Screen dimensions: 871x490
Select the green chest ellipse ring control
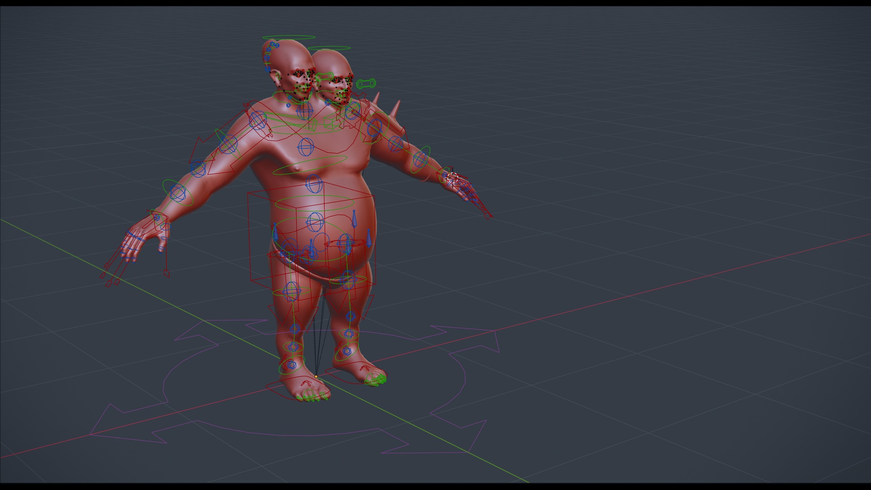(x=310, y=166)
